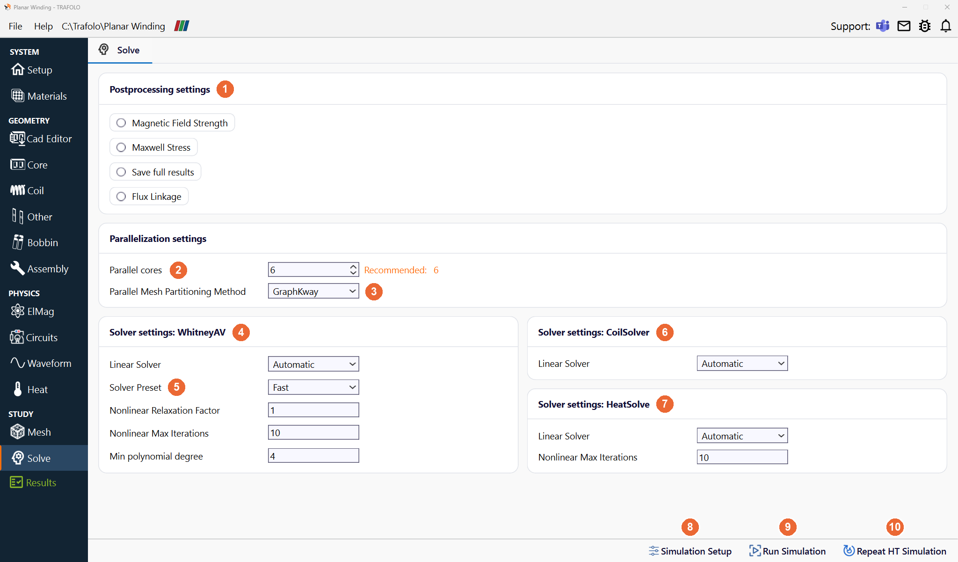Open the Cad Editor icon
Image resolution: width=958 pixels, height=562 pixels.
18,139
